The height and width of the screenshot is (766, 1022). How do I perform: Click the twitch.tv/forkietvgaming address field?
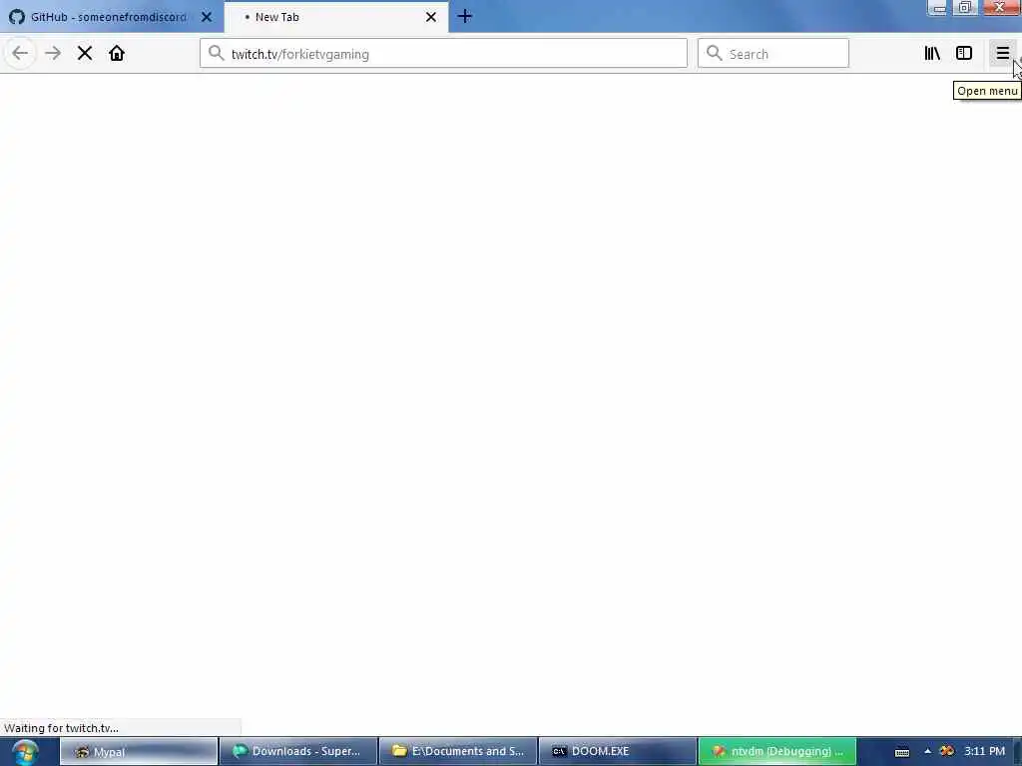(443, 54)
